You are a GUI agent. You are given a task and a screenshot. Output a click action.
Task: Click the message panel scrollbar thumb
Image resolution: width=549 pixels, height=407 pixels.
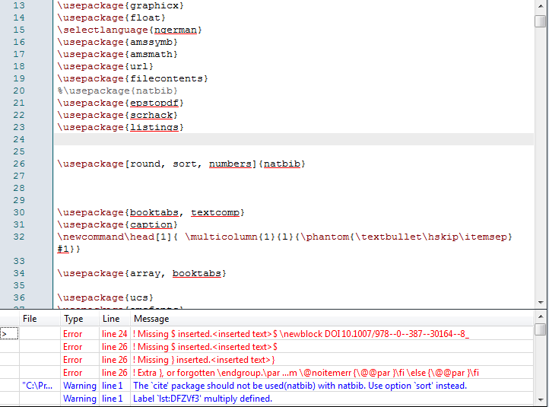click(x=541, y=329)
